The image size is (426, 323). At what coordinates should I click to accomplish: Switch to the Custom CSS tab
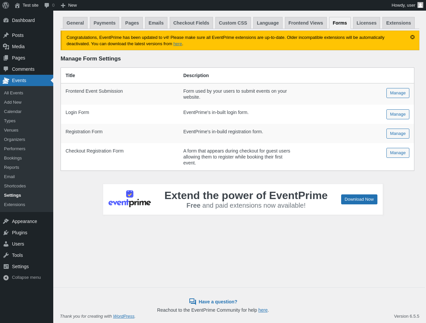233,23
